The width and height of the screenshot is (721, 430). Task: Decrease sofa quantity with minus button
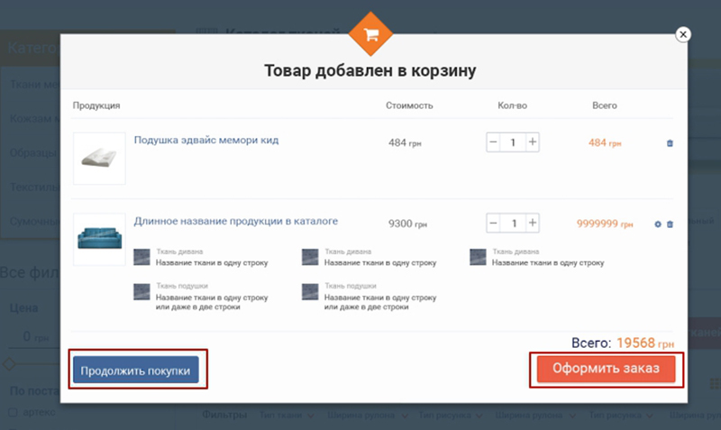click(x=493, y=223)
